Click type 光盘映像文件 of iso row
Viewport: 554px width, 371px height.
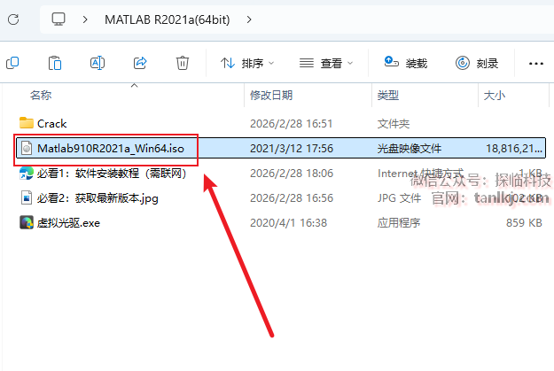tap(410, 149)
